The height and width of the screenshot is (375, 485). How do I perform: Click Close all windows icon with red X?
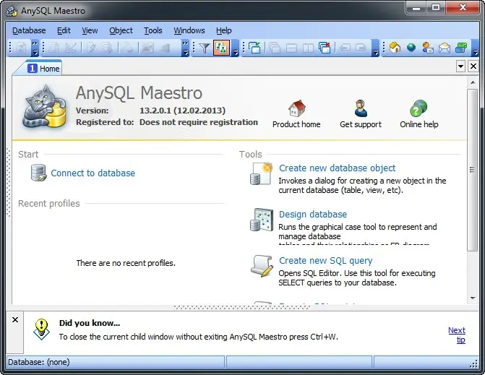325,48
